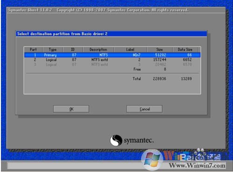This screenshot has width=233, height=172.
Task: Click the 51202 size value
Action: (x=161, y=55)
